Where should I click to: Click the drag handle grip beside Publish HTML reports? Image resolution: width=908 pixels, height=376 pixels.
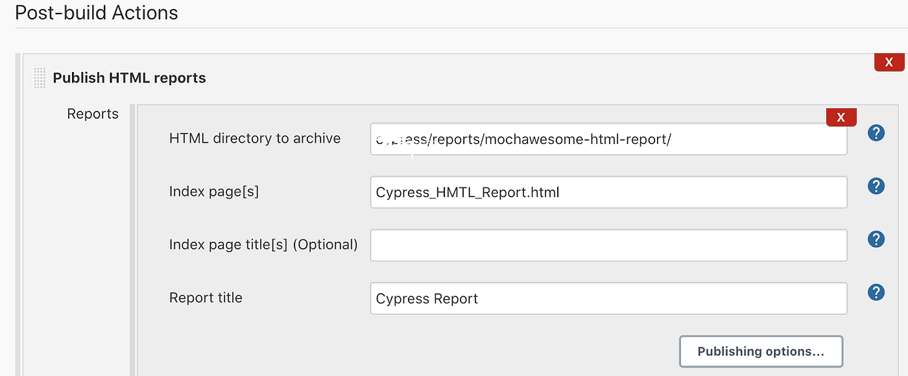coord(39,77)
